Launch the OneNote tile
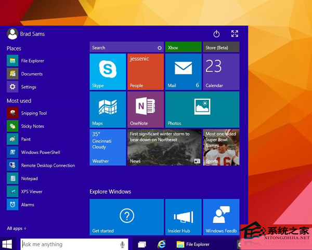The height and width of the screenshot is (250, 312). [x=146, y=109]
